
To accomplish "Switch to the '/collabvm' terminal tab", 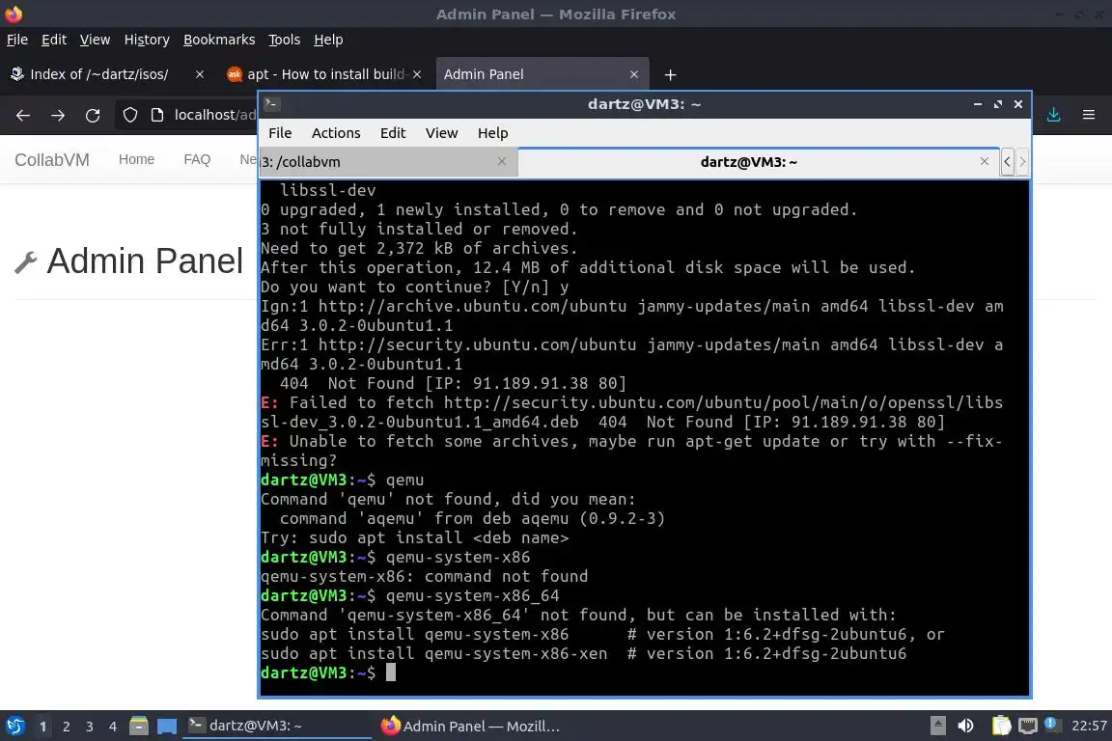I will 389,162.
